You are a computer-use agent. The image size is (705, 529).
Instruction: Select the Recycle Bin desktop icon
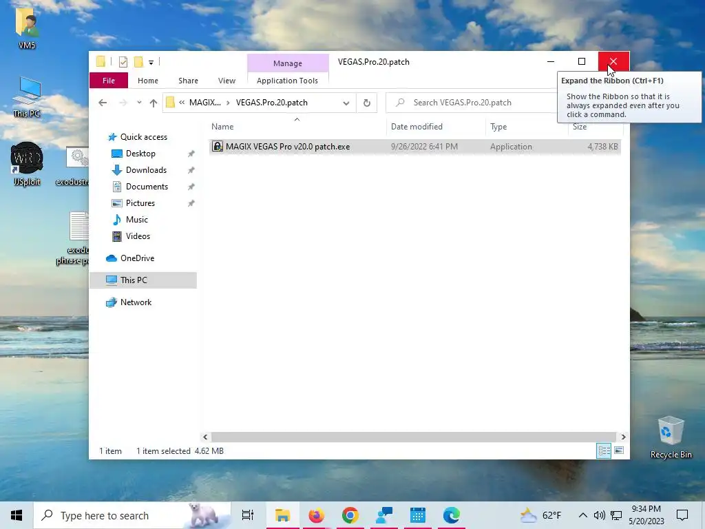pyautogui.click(x=671, y=437)
